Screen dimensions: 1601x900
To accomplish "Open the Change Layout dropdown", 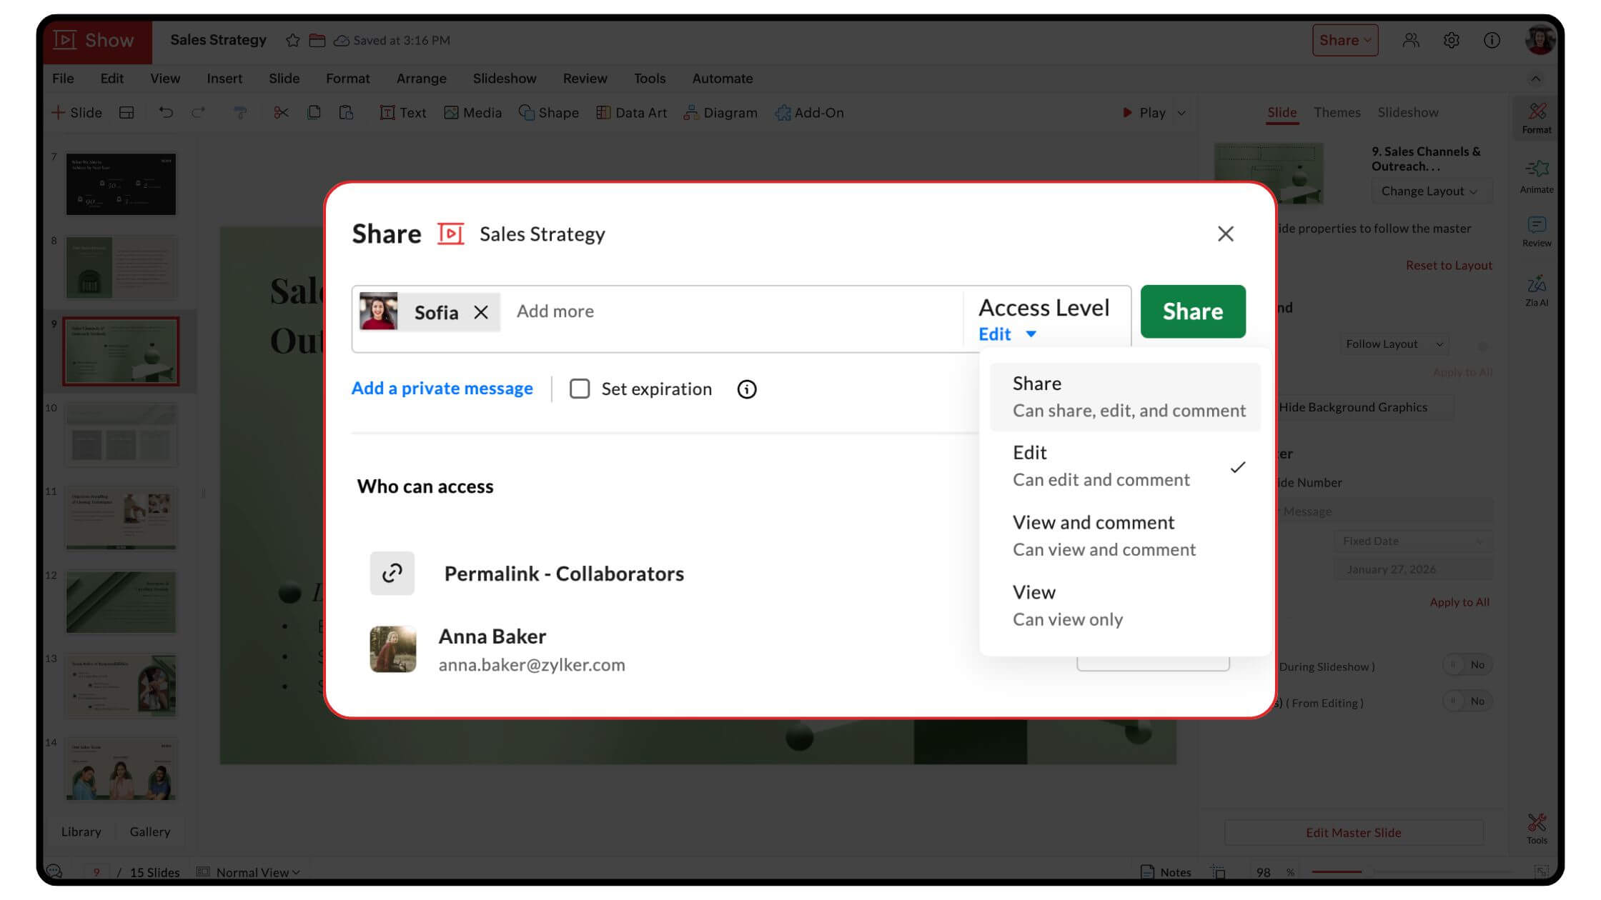I will tap(1428, 191).
